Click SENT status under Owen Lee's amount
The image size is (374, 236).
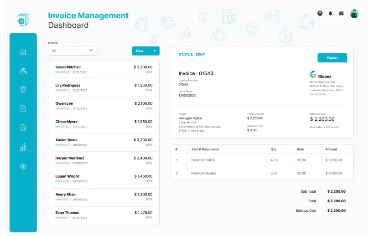click(x=149, y=108)
